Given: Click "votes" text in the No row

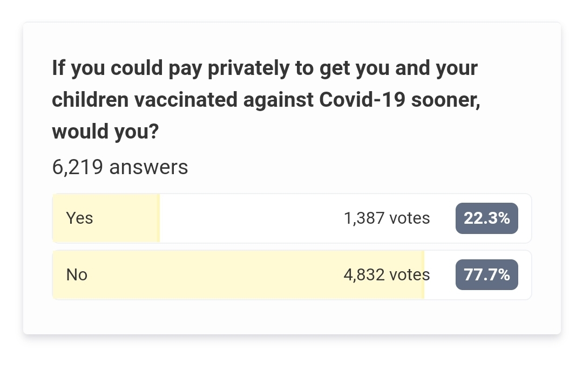Looking at the screenshot, I should (409, 275).
